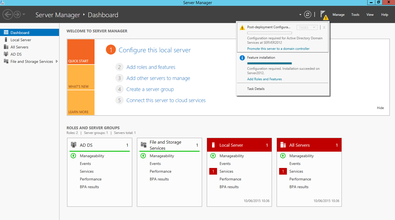This screenshot has width=395, height=220.
Task: Expand File and Storage Services arrow
Action: [x=57, y=61]
